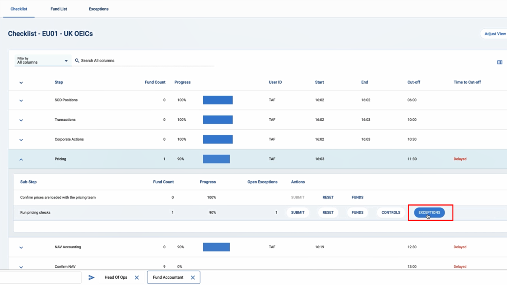Expand the Transactions step row
The height and width of the screenshot is (285, 507).
coord(21,120)
